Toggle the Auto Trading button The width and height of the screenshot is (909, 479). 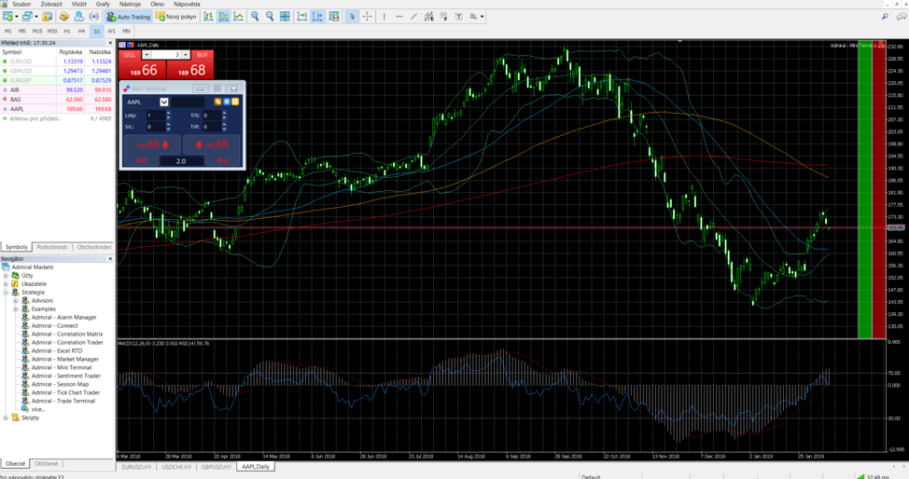click(x=129, y=17)
